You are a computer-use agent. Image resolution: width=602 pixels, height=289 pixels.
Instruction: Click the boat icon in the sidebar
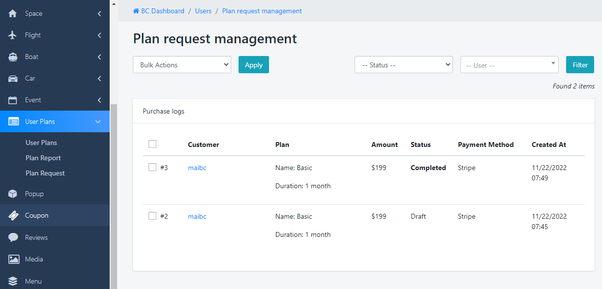pyautogui.click(x=13, y=57)
